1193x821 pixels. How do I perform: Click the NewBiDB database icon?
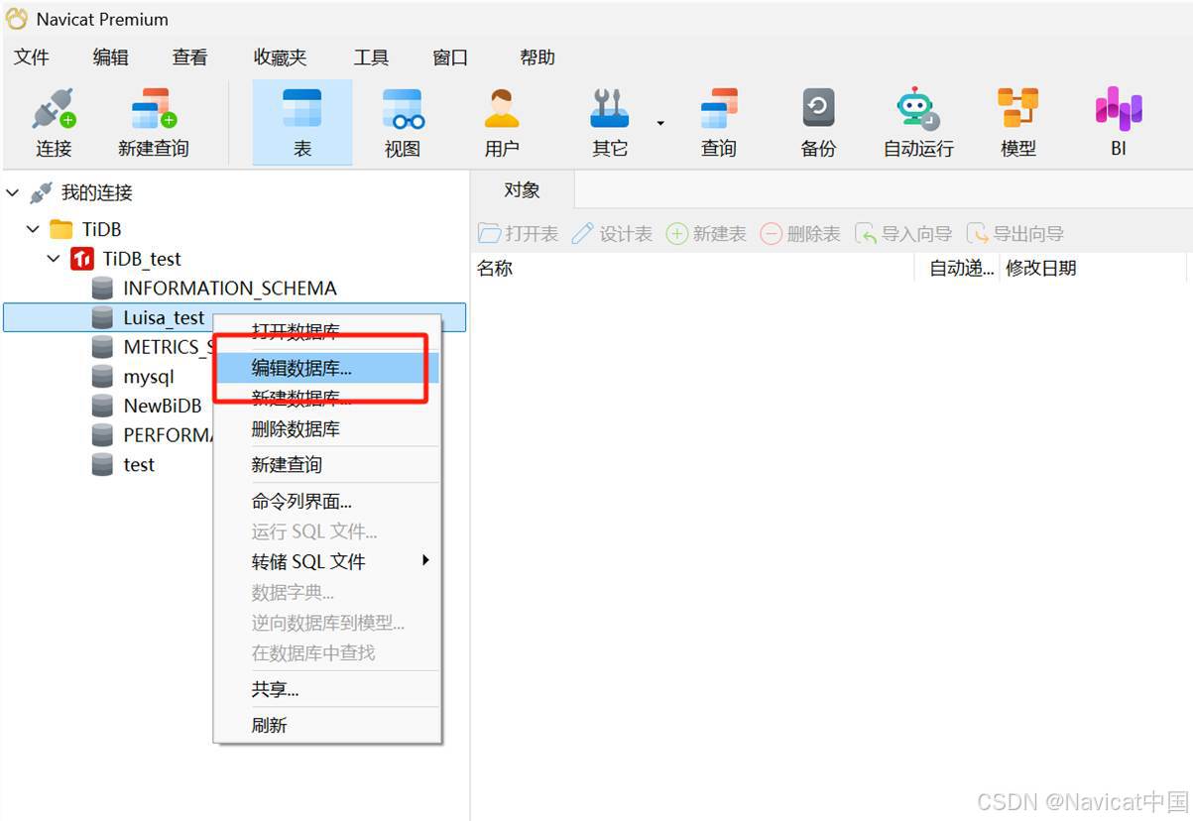pyautogui.click(x=102, y=406)
